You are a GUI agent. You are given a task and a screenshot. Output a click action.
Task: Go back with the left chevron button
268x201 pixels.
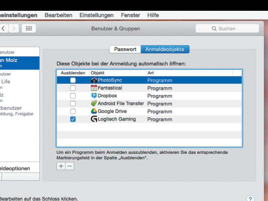[x=4, y=29]
